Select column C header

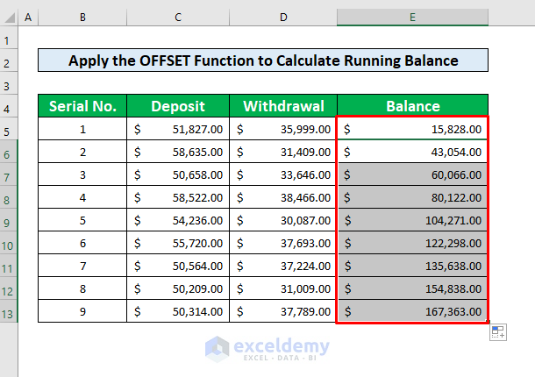(178, 18)
